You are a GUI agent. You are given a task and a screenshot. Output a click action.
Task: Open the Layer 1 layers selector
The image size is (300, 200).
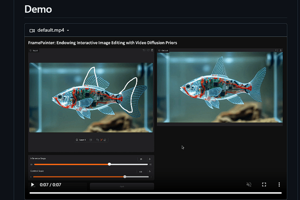click(x=81, y=140)
